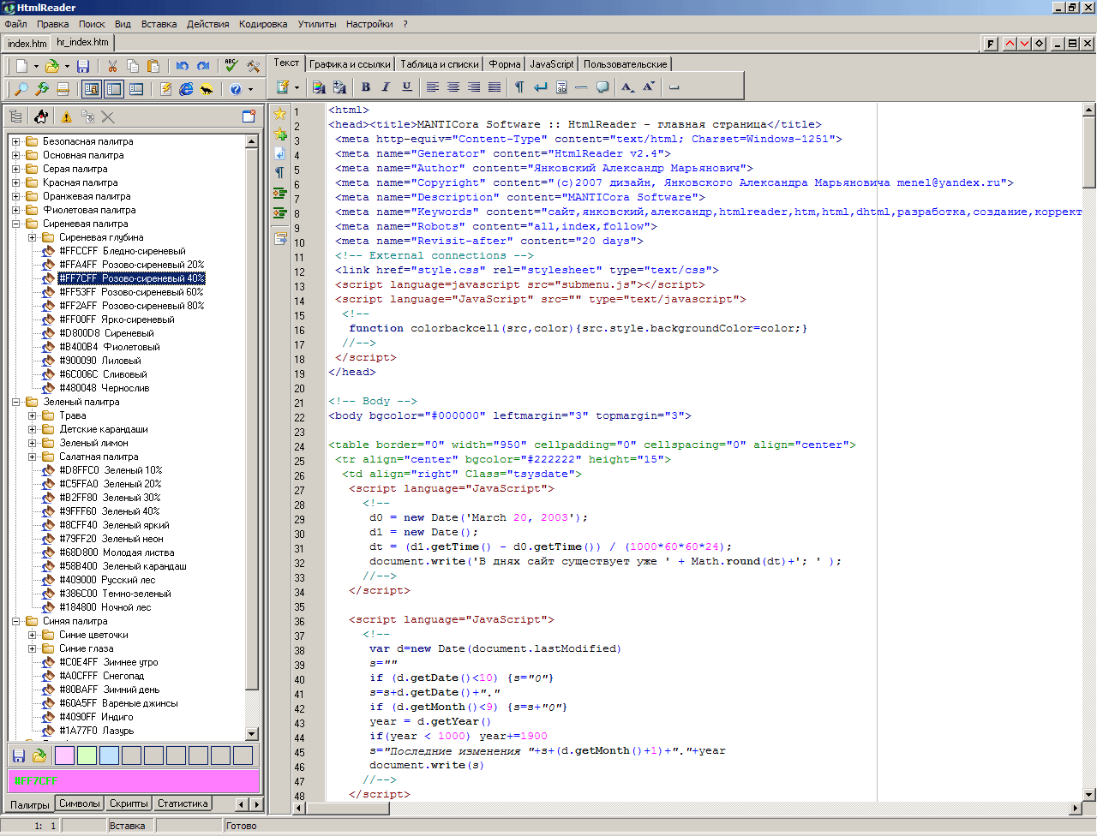Click the Copy icon in the main toolbar
Screen dimensions: 1097x836
click(133, 66)
